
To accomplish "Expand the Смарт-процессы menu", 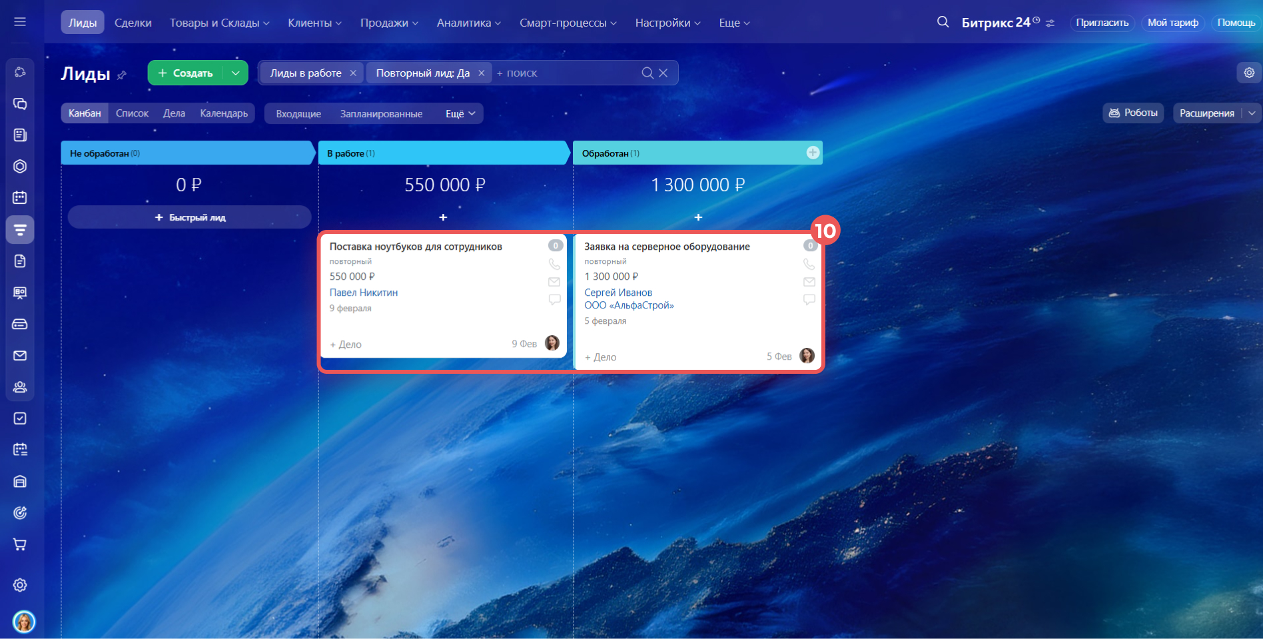I will tap(568, 23).
